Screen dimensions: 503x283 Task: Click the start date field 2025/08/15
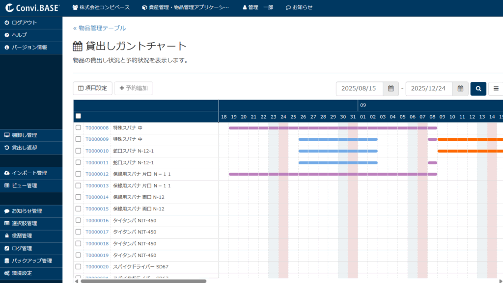click(359, 89)
